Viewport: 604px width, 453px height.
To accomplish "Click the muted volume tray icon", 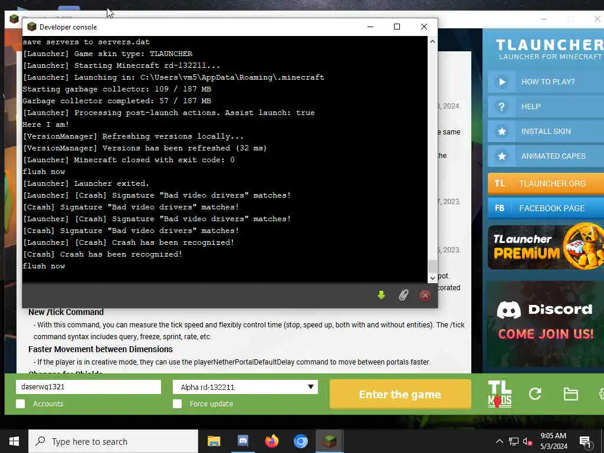I will tap(528, 441).
